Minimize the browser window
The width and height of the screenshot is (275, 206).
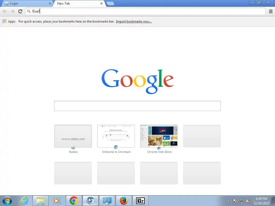(252, 2)
